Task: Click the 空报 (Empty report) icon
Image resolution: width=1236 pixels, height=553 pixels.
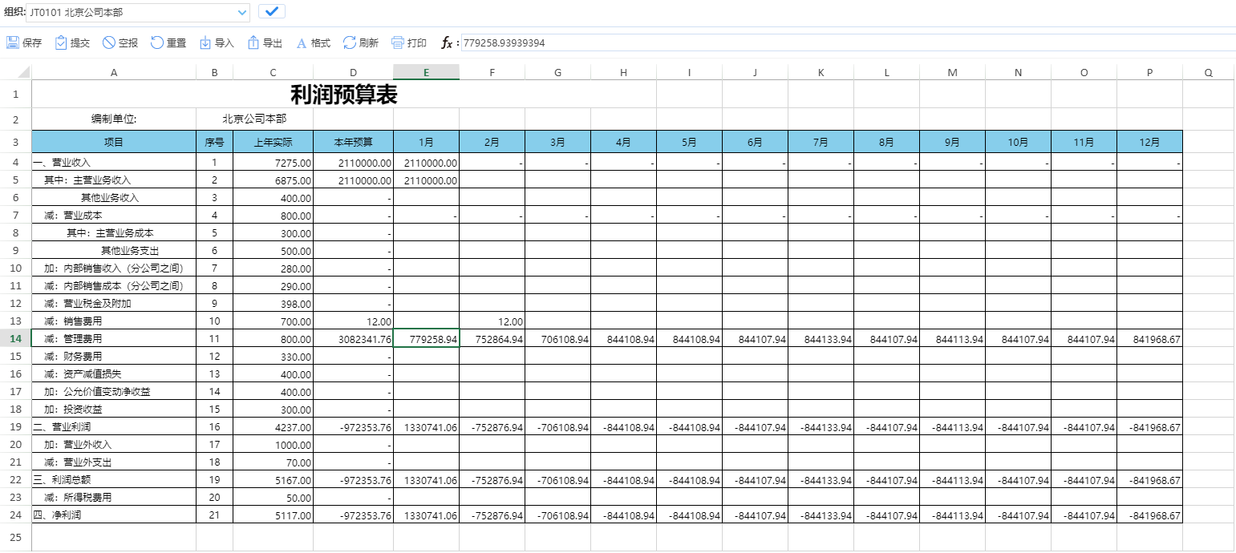Action: (109, 43)
